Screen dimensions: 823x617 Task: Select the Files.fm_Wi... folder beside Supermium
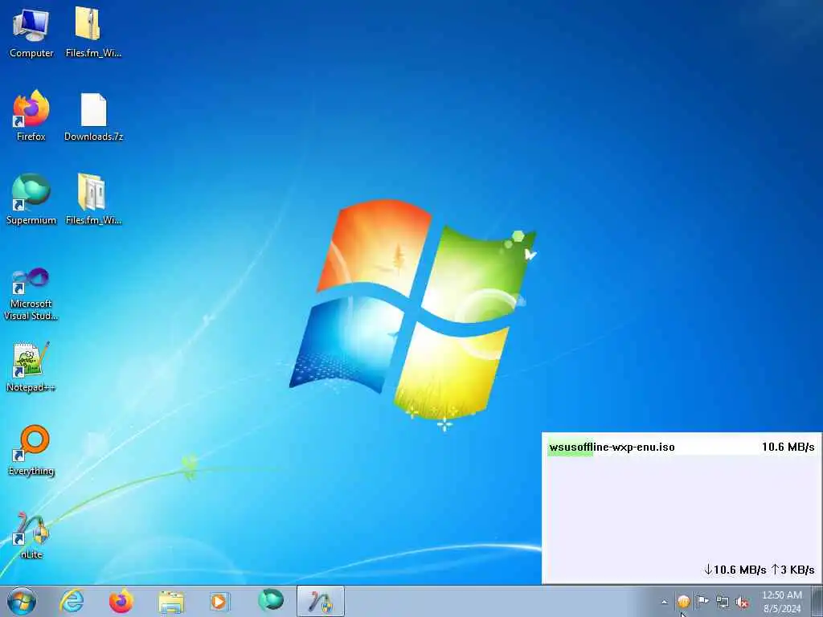click(93, 199)
